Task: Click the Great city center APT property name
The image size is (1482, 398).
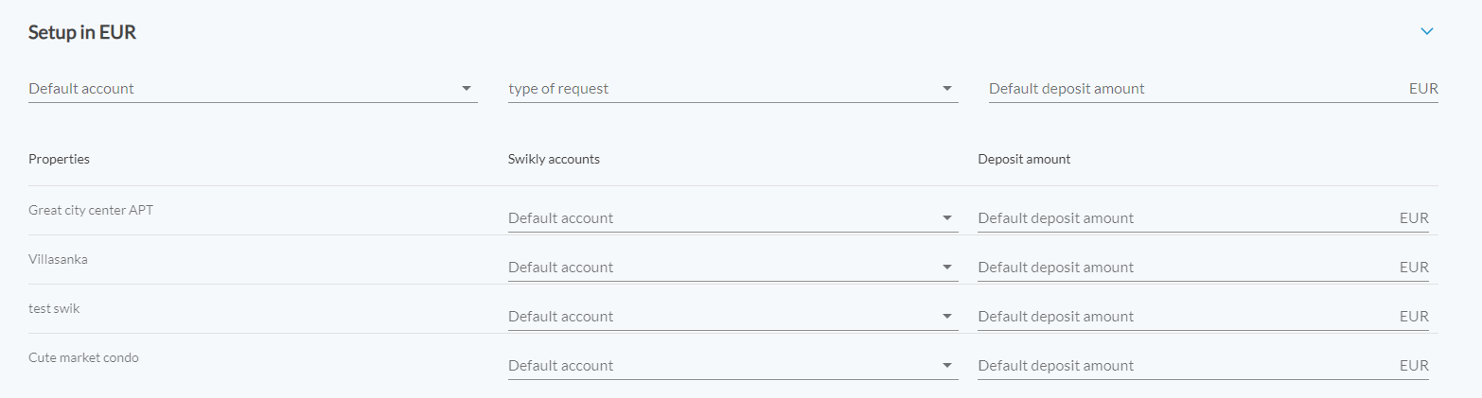Action: click(x=91, y=210)
